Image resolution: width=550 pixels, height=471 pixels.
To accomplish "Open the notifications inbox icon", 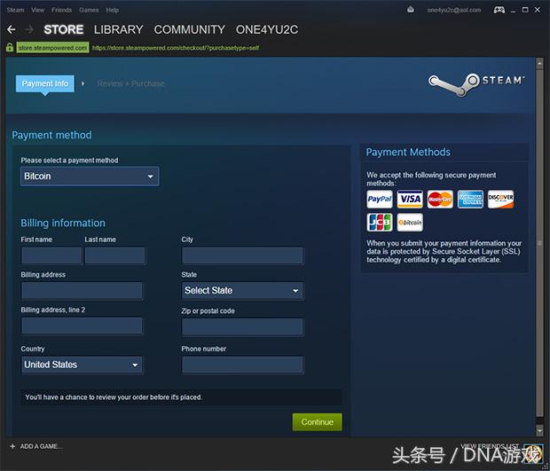I will tap(411, 10).
